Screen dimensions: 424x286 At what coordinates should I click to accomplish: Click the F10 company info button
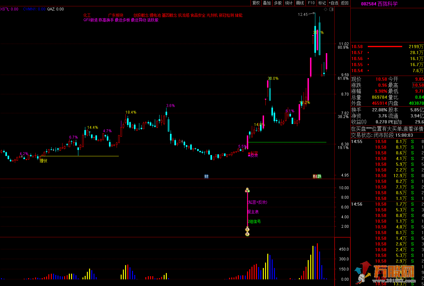pyautogui.click(x=311, y=3)
